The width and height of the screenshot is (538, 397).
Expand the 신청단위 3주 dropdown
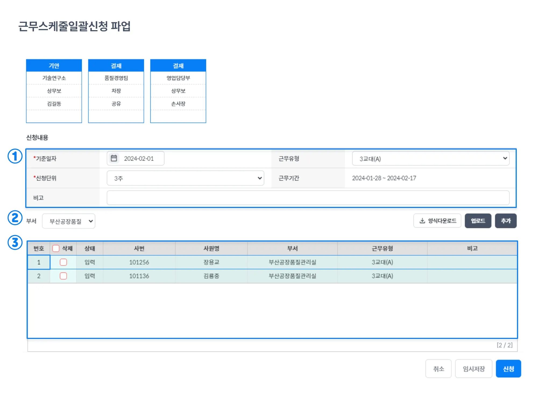point(185,178)
